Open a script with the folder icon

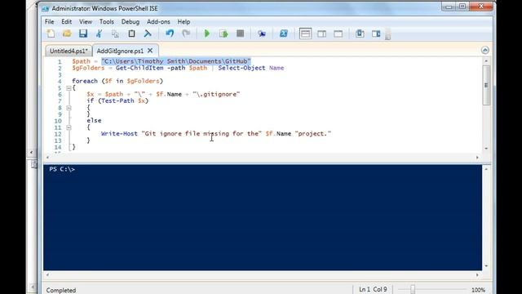(67, 33)
